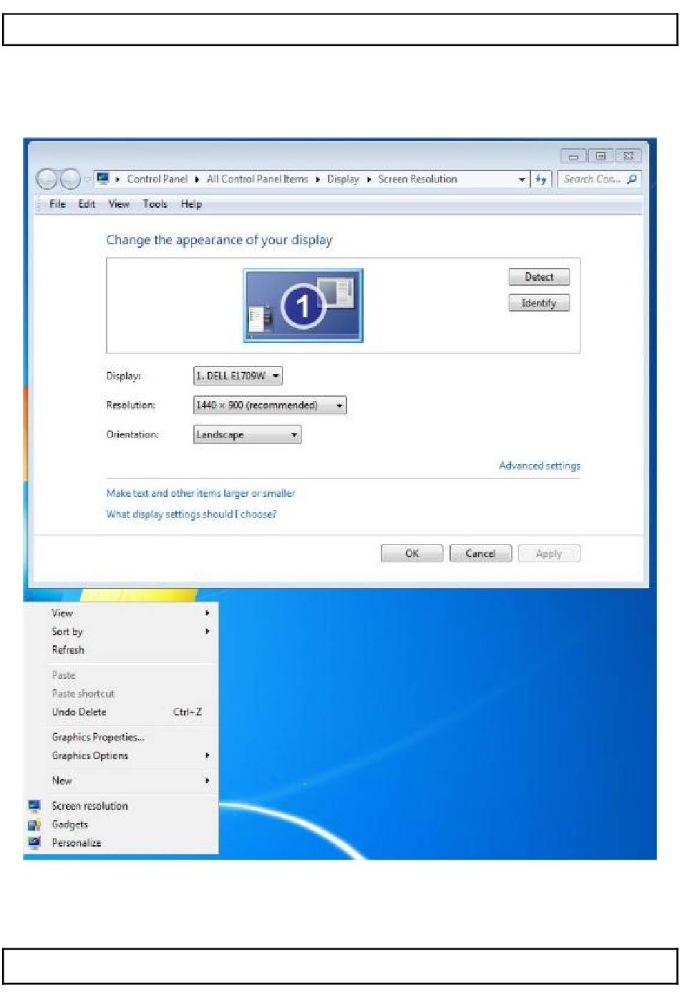Click the computer icon in address bar

click(x=104, y=178)
